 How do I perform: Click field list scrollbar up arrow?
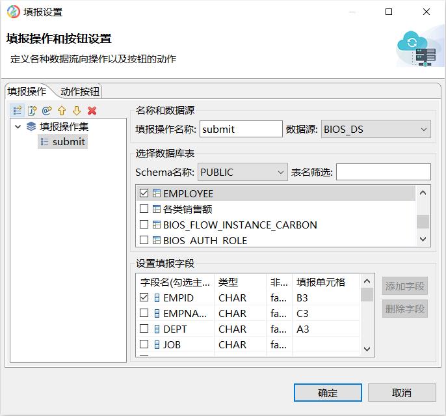click(x=367, y=281)
